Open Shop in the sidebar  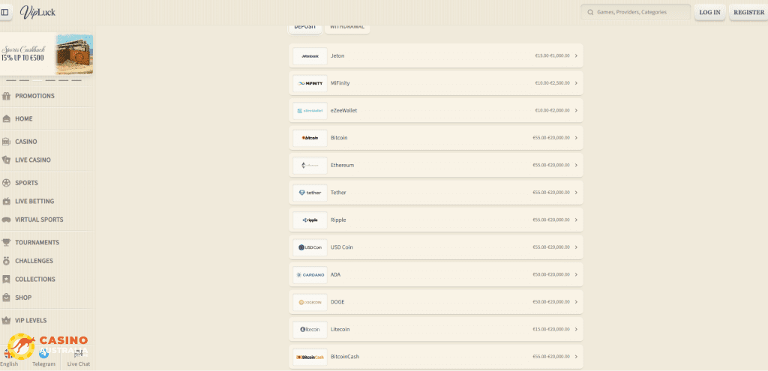[x=23, y=298]
